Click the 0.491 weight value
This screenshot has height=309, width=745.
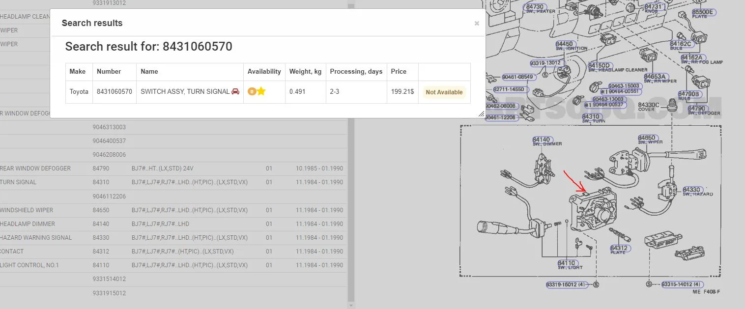297,92
